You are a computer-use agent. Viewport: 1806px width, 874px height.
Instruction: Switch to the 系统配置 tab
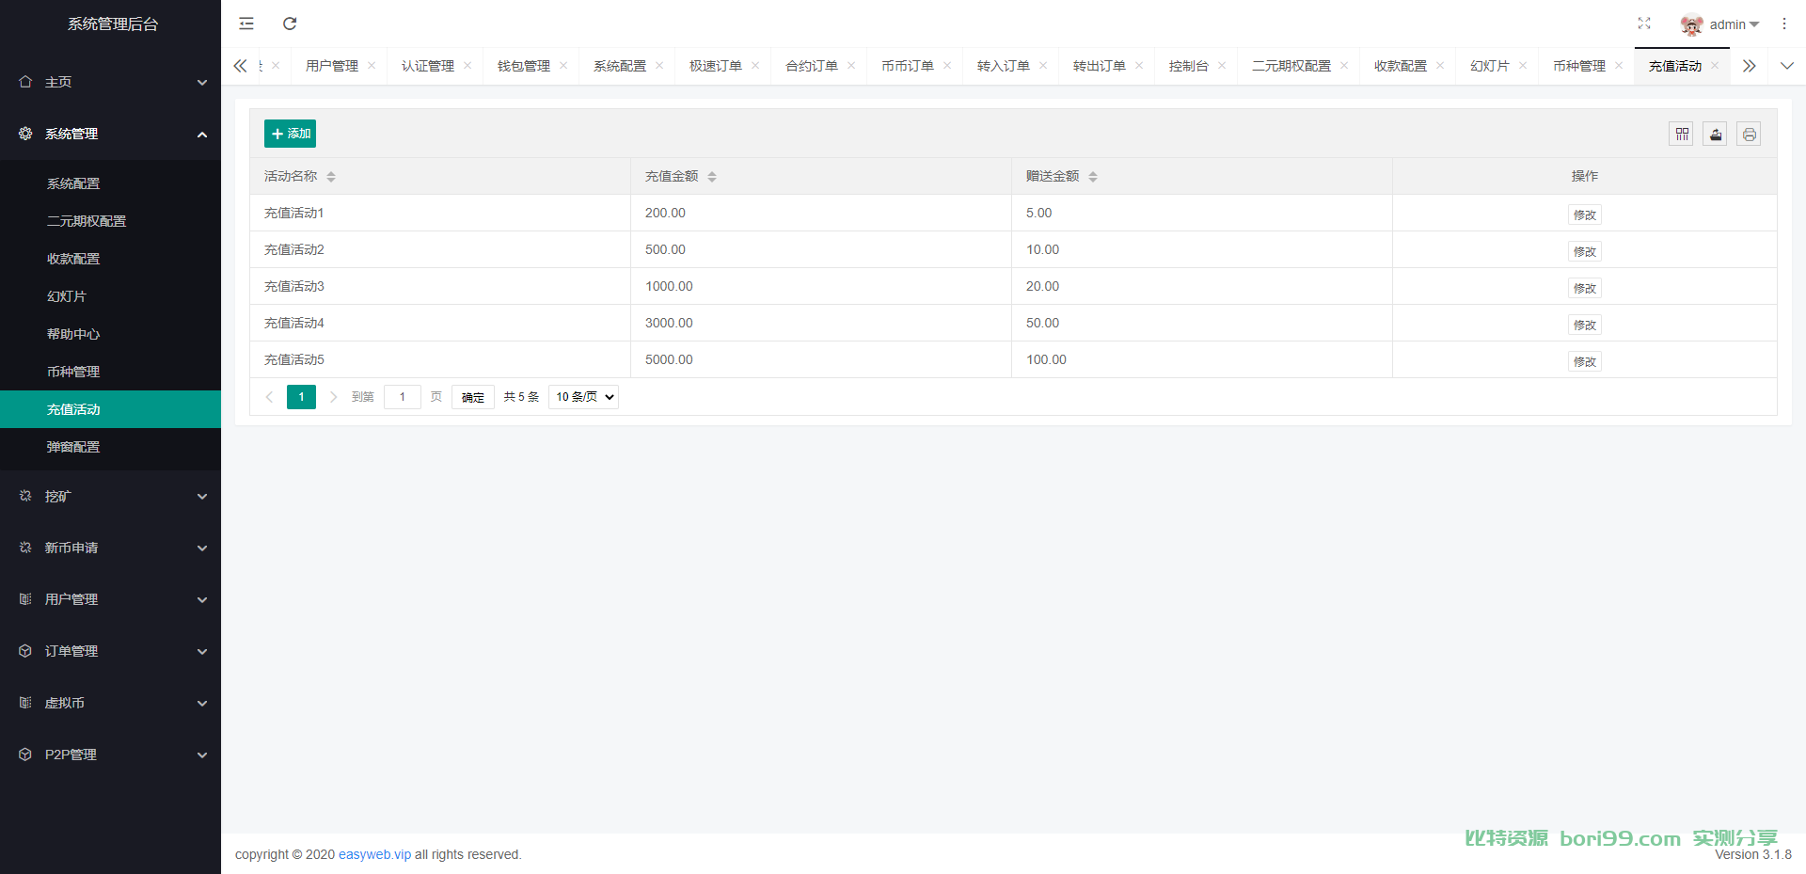pos(620,66)
